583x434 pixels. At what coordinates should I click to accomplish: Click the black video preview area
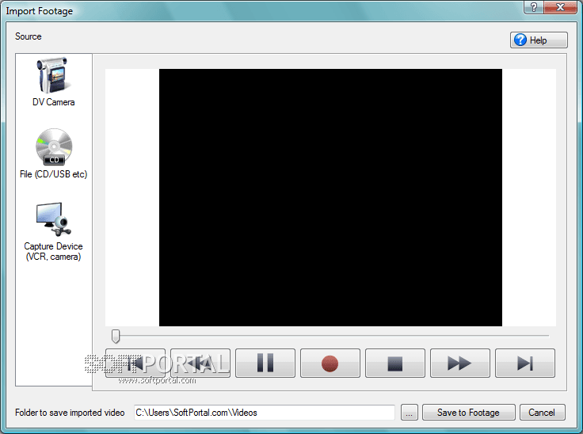coord(330,197)
